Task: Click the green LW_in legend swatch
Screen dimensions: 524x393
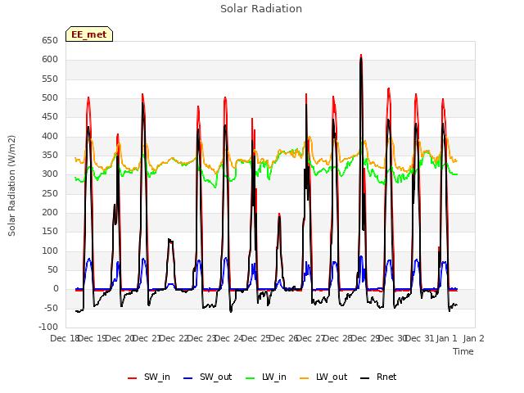Action: pyautogui.click(x=251, y=378)
